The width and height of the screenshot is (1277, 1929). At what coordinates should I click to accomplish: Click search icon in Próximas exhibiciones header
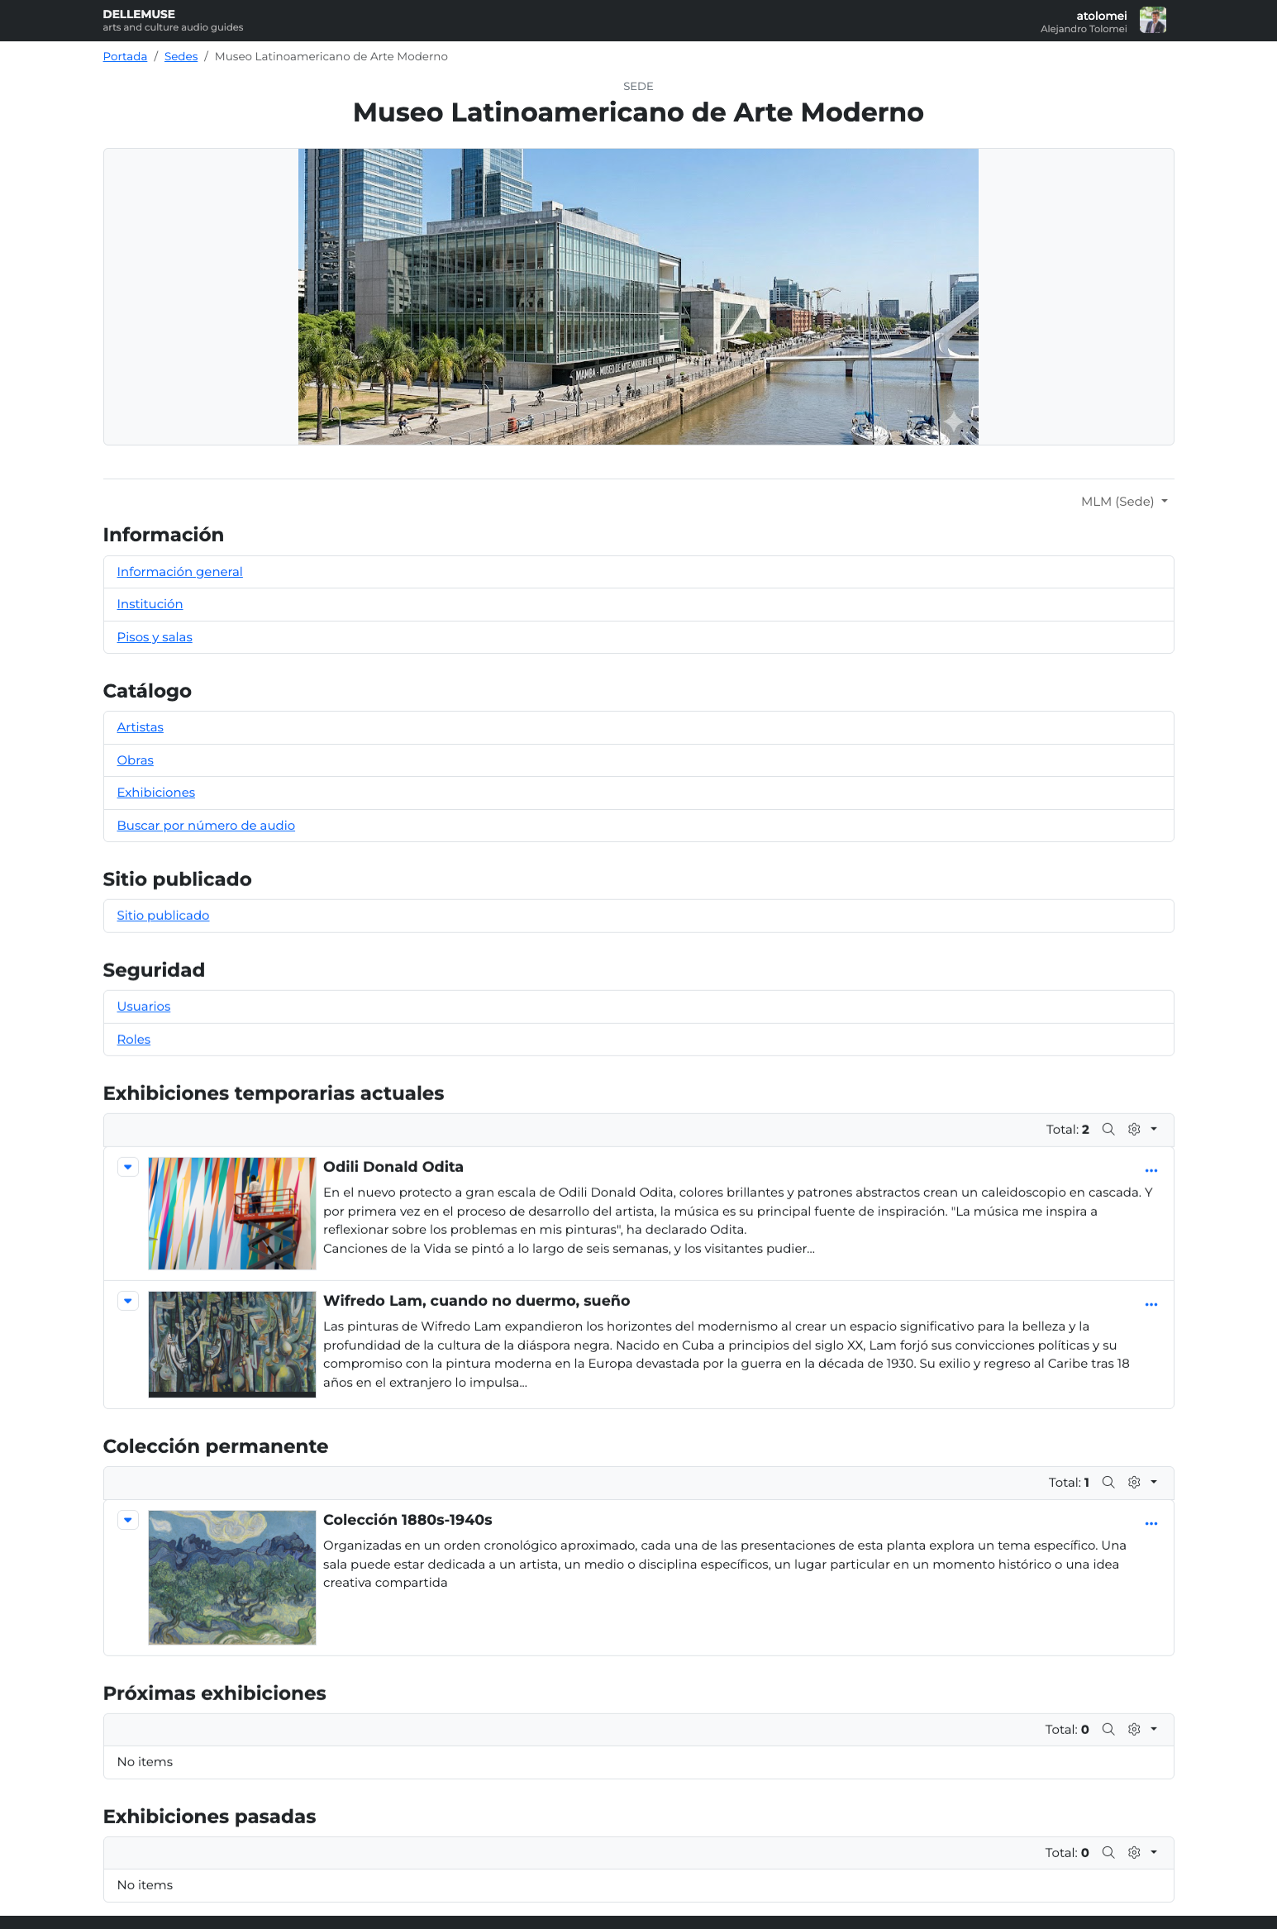click(x=1108, y=1729)
